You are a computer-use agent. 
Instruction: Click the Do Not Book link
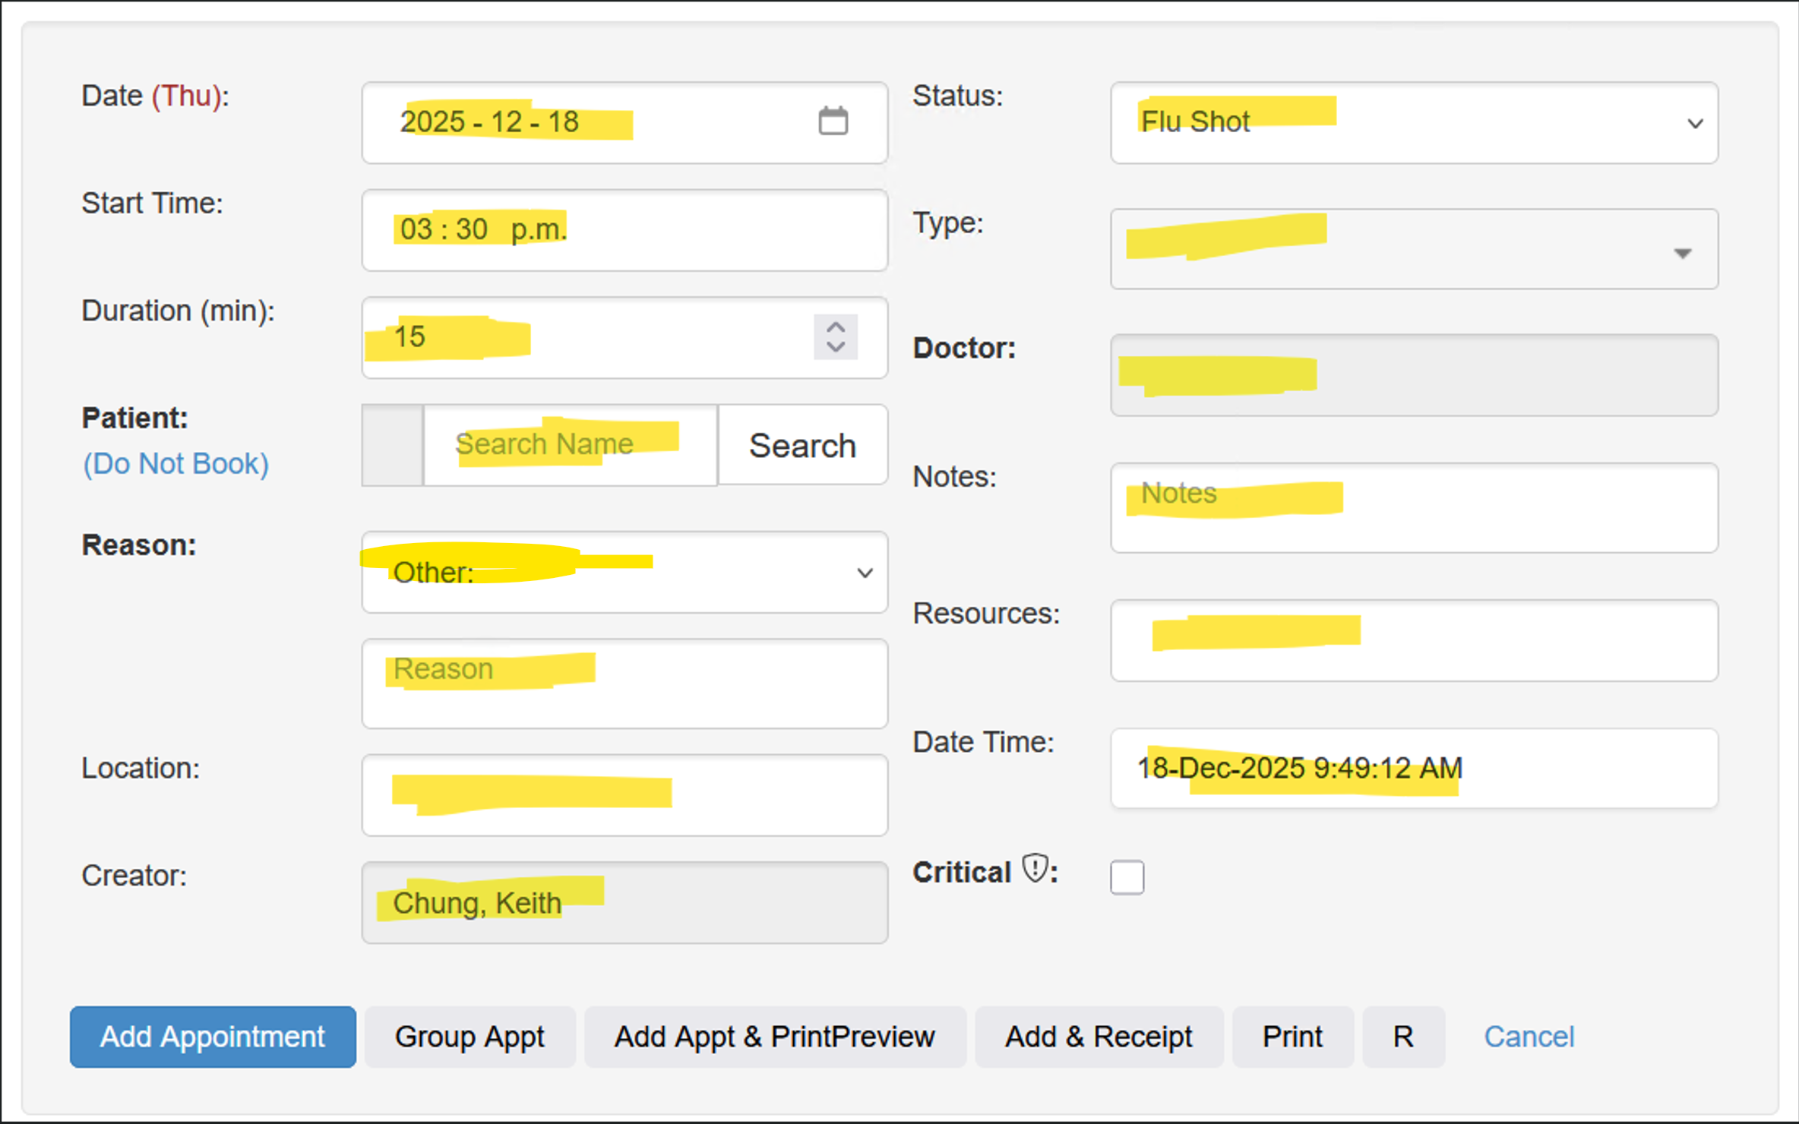(175, 463)
